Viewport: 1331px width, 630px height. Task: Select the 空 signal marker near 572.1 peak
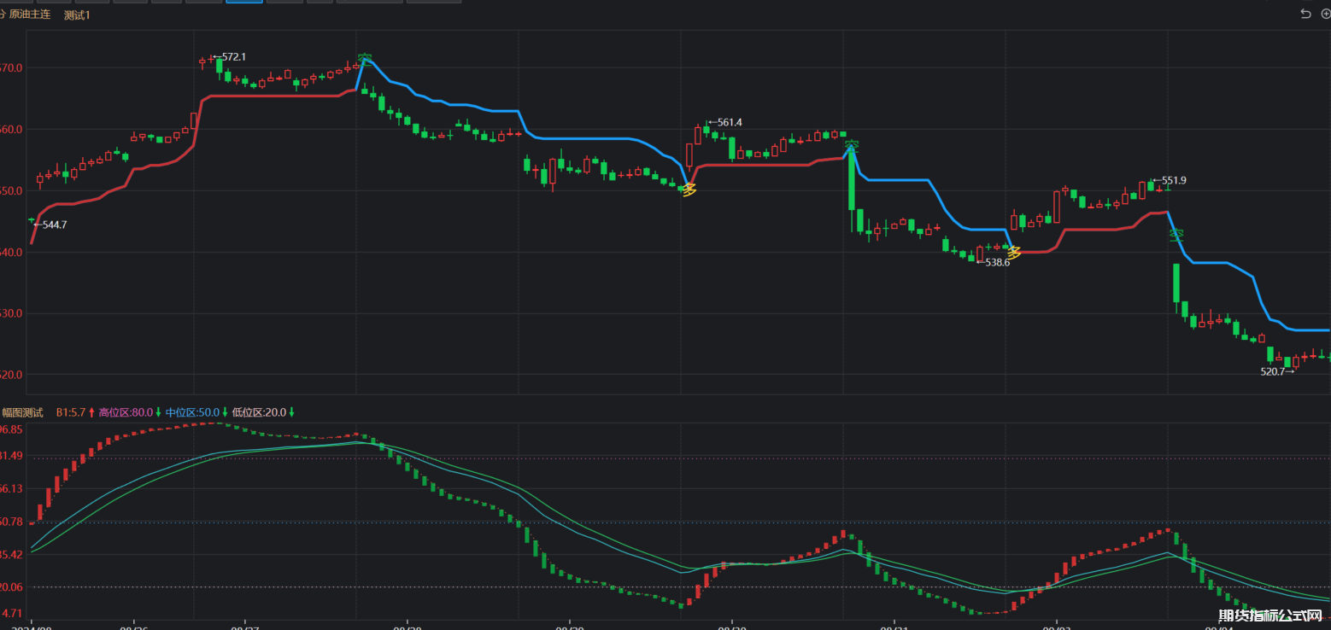[x=365, y=60]
